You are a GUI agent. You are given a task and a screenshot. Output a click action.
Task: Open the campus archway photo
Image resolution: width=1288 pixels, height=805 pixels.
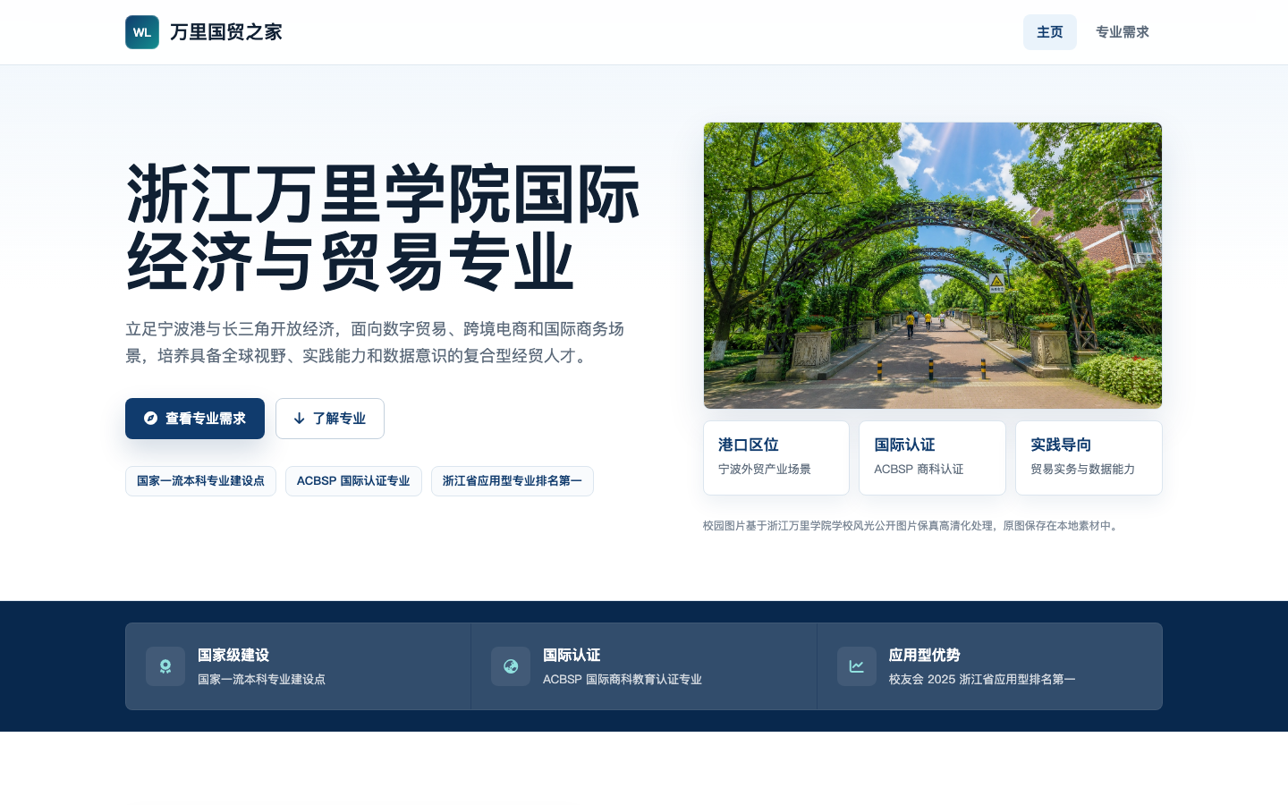pyautogui.click(x=933, y=266)
